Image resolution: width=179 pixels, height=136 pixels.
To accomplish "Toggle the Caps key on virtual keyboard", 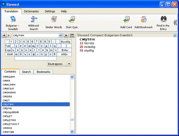I will (x=8, y=50).
